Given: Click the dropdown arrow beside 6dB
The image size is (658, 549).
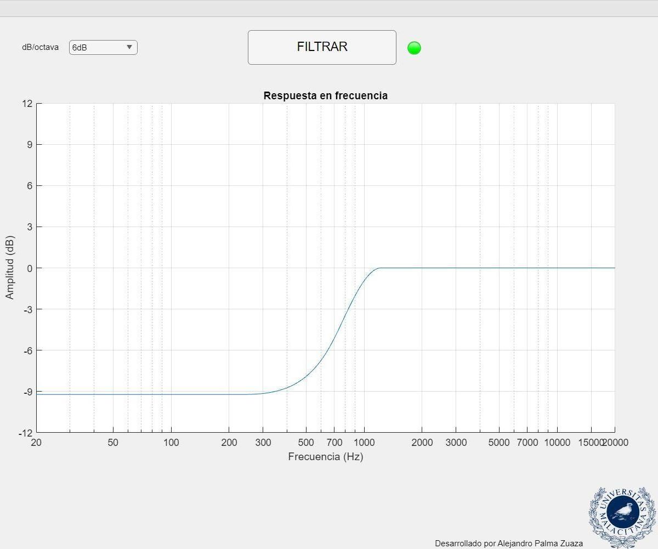Looking at the screenshot, I should (129, 47).
